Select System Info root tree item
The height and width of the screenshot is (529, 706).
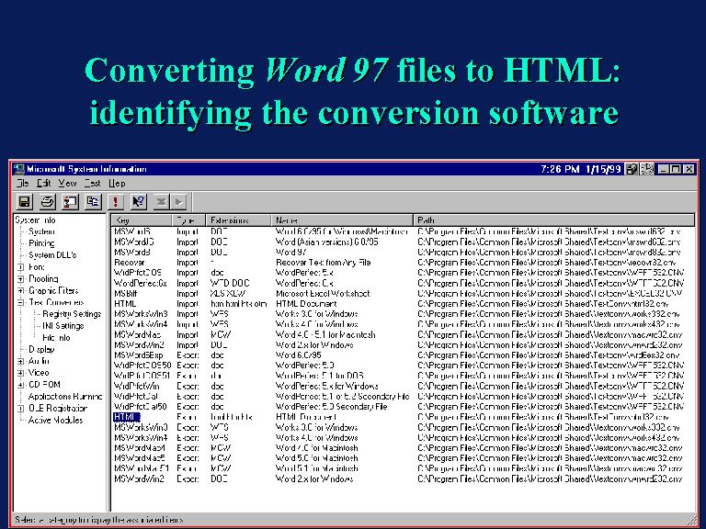35,220
